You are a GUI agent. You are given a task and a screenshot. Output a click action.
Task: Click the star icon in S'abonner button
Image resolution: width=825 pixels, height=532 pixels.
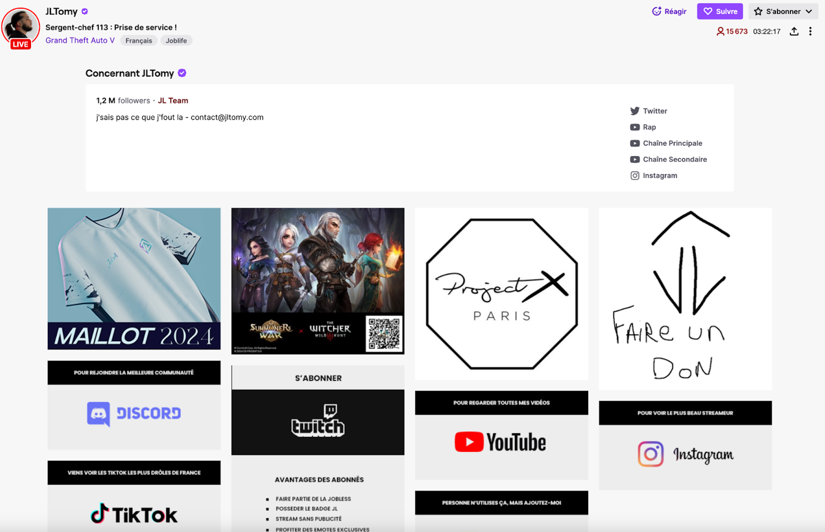758,11
